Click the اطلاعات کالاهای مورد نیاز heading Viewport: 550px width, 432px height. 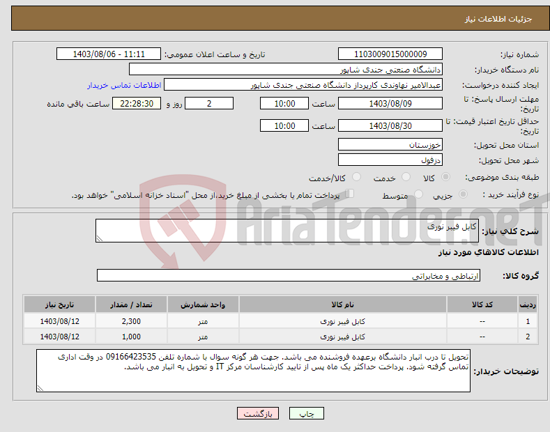(488, 252)
